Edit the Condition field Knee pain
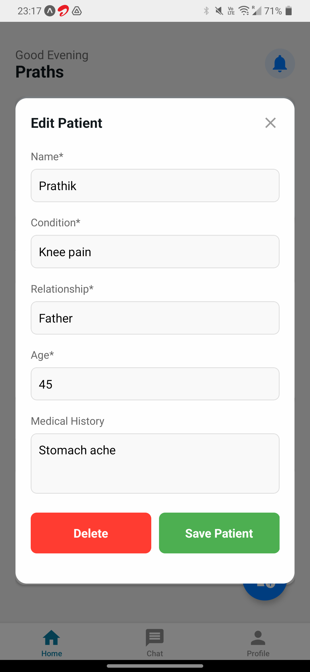This screenshot has height=672, width=310. (x=155, y=252)
